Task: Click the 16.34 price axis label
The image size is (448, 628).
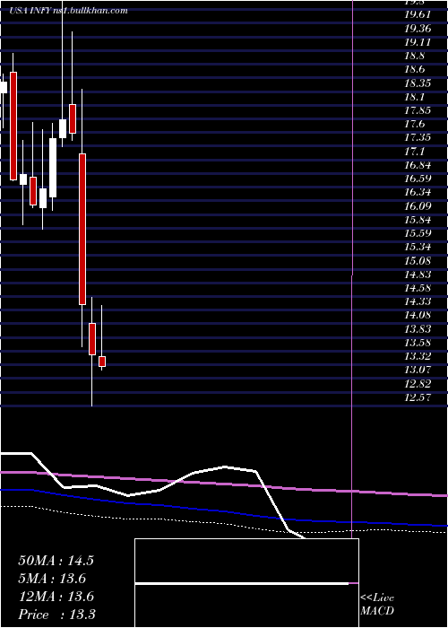Action: pos(418,193)
